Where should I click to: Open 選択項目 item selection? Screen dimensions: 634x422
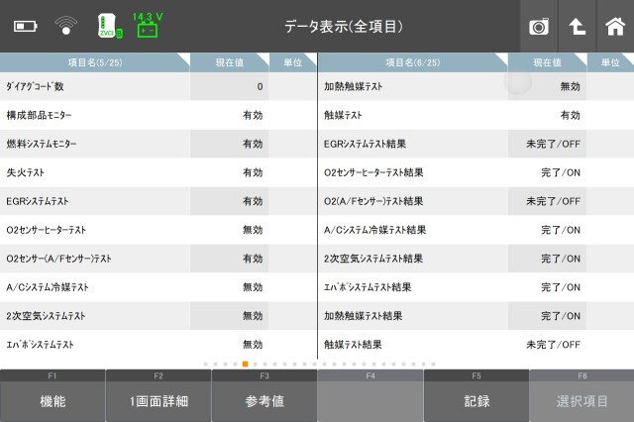(581, 396)
